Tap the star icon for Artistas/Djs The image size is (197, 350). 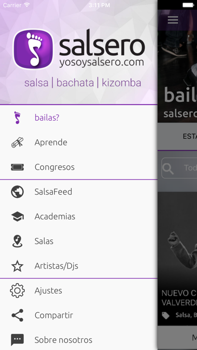pyautogui.click(x=17, y=266)
